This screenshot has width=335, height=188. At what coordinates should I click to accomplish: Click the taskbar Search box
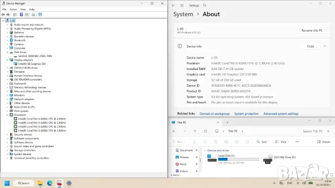pos(24,183)
